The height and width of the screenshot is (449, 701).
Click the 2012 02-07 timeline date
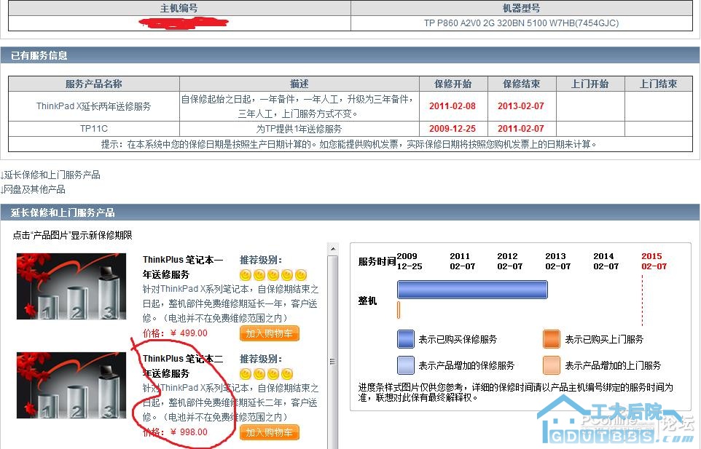(x=509, y=261)
